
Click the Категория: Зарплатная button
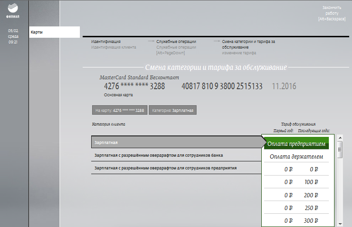coord(172,110)
